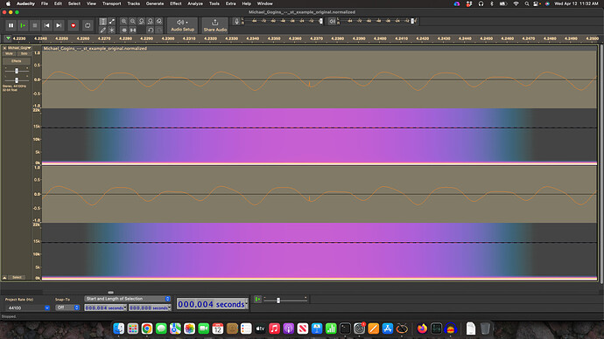This screenshot has width=604, height=339.
Task: Open the File menu
Action: click(x=45, y=3)
